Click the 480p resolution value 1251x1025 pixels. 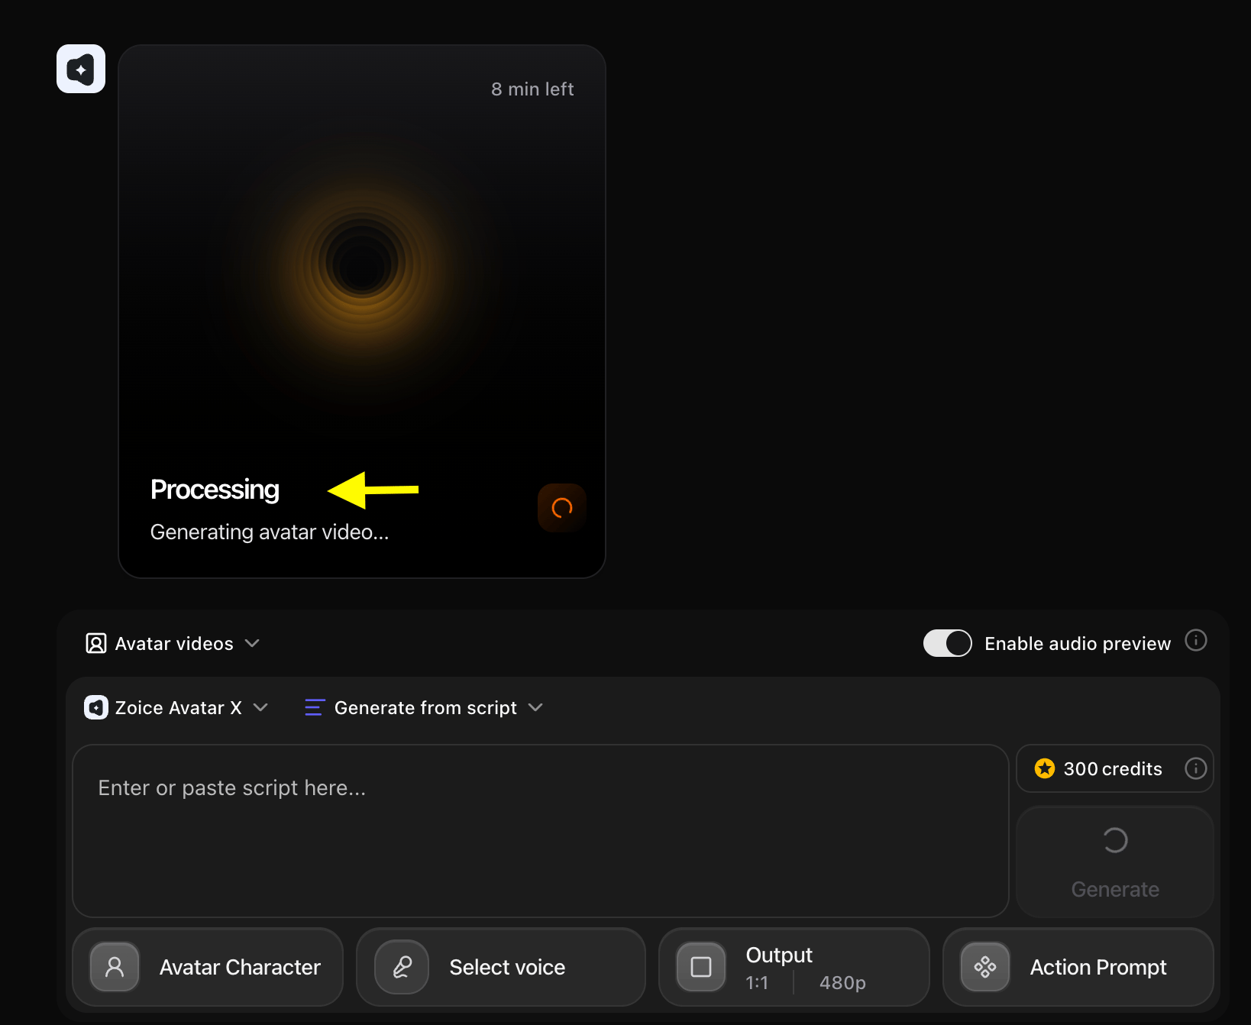click(842, 983)
